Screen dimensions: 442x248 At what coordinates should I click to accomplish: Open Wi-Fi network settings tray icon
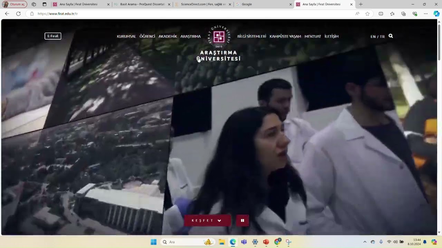(x=389, y=242)
